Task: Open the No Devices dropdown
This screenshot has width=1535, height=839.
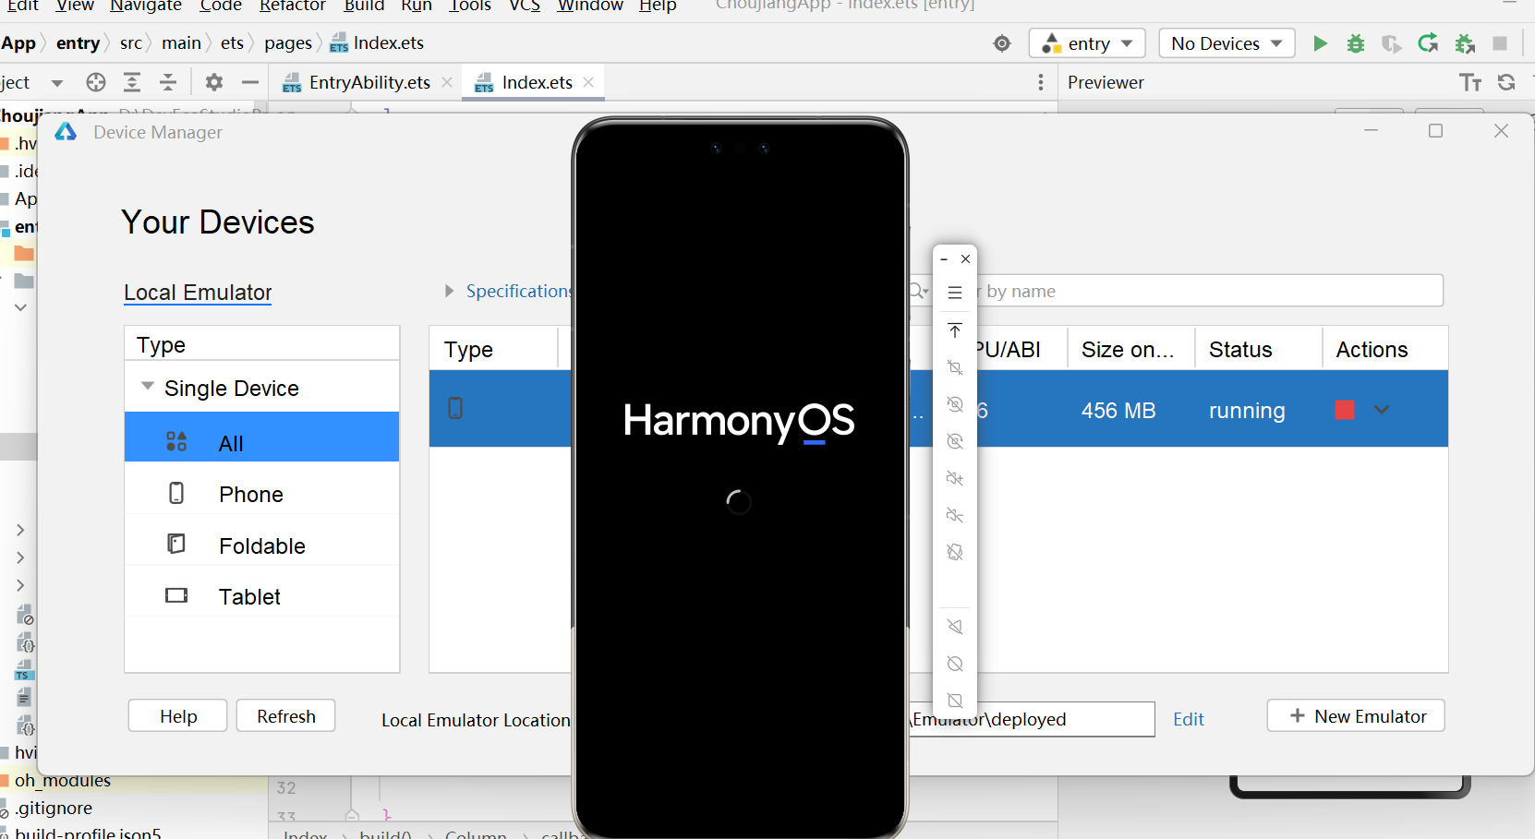Action: pyautogui.click(x=1227, y=43)
